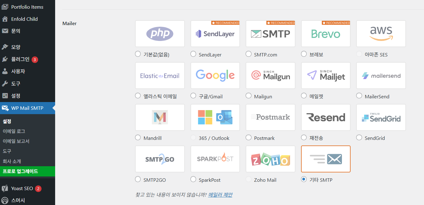Select the Mandrill radio button
The width and height of the screenshot is (424, 205).
138,137
